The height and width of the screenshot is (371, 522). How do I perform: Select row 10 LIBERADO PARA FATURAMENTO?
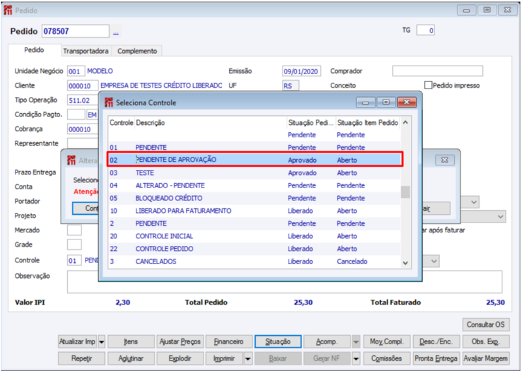tap(254, 211)
